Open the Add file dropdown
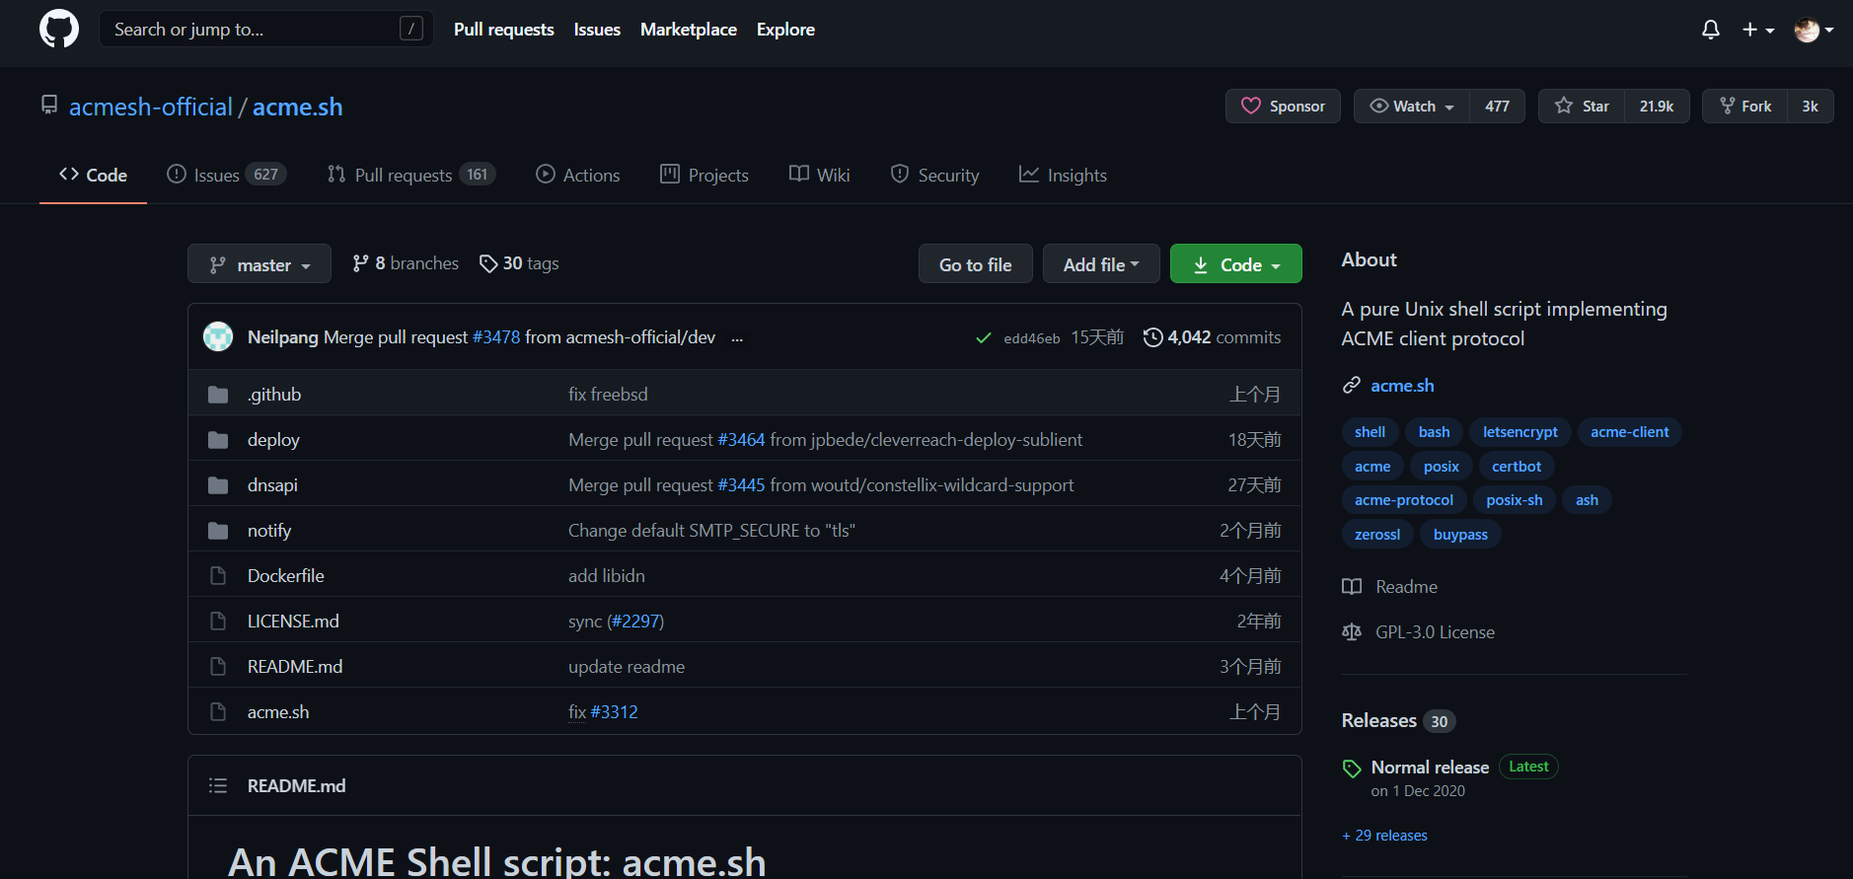Viewport: 1853px width, 879px height. pyautogui.click(x=1101, y=264)
